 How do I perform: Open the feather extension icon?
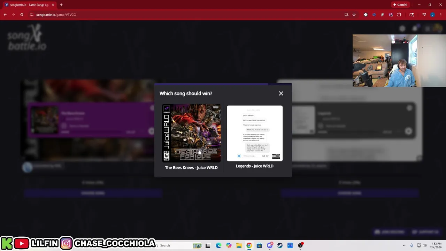(382, 15)
